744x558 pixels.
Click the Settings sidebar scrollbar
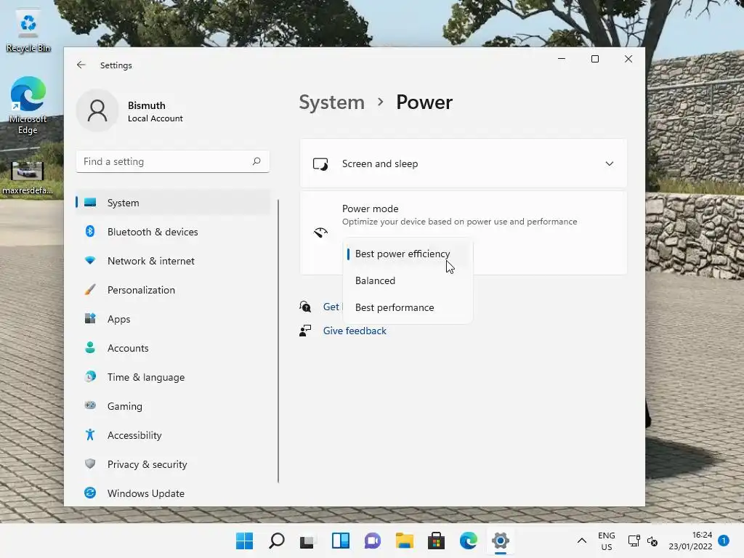point(278,341)
